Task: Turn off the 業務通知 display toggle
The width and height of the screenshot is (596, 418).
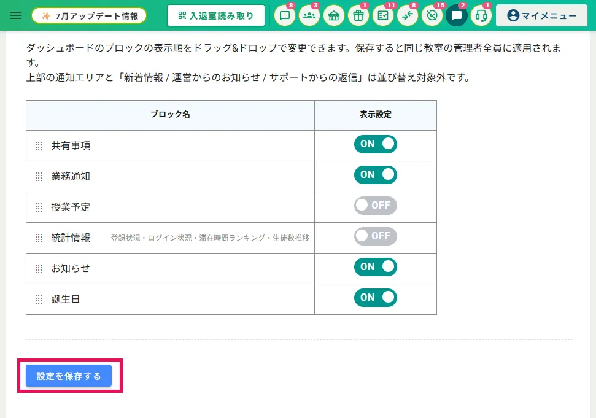Action: click(x=376, y=175)
